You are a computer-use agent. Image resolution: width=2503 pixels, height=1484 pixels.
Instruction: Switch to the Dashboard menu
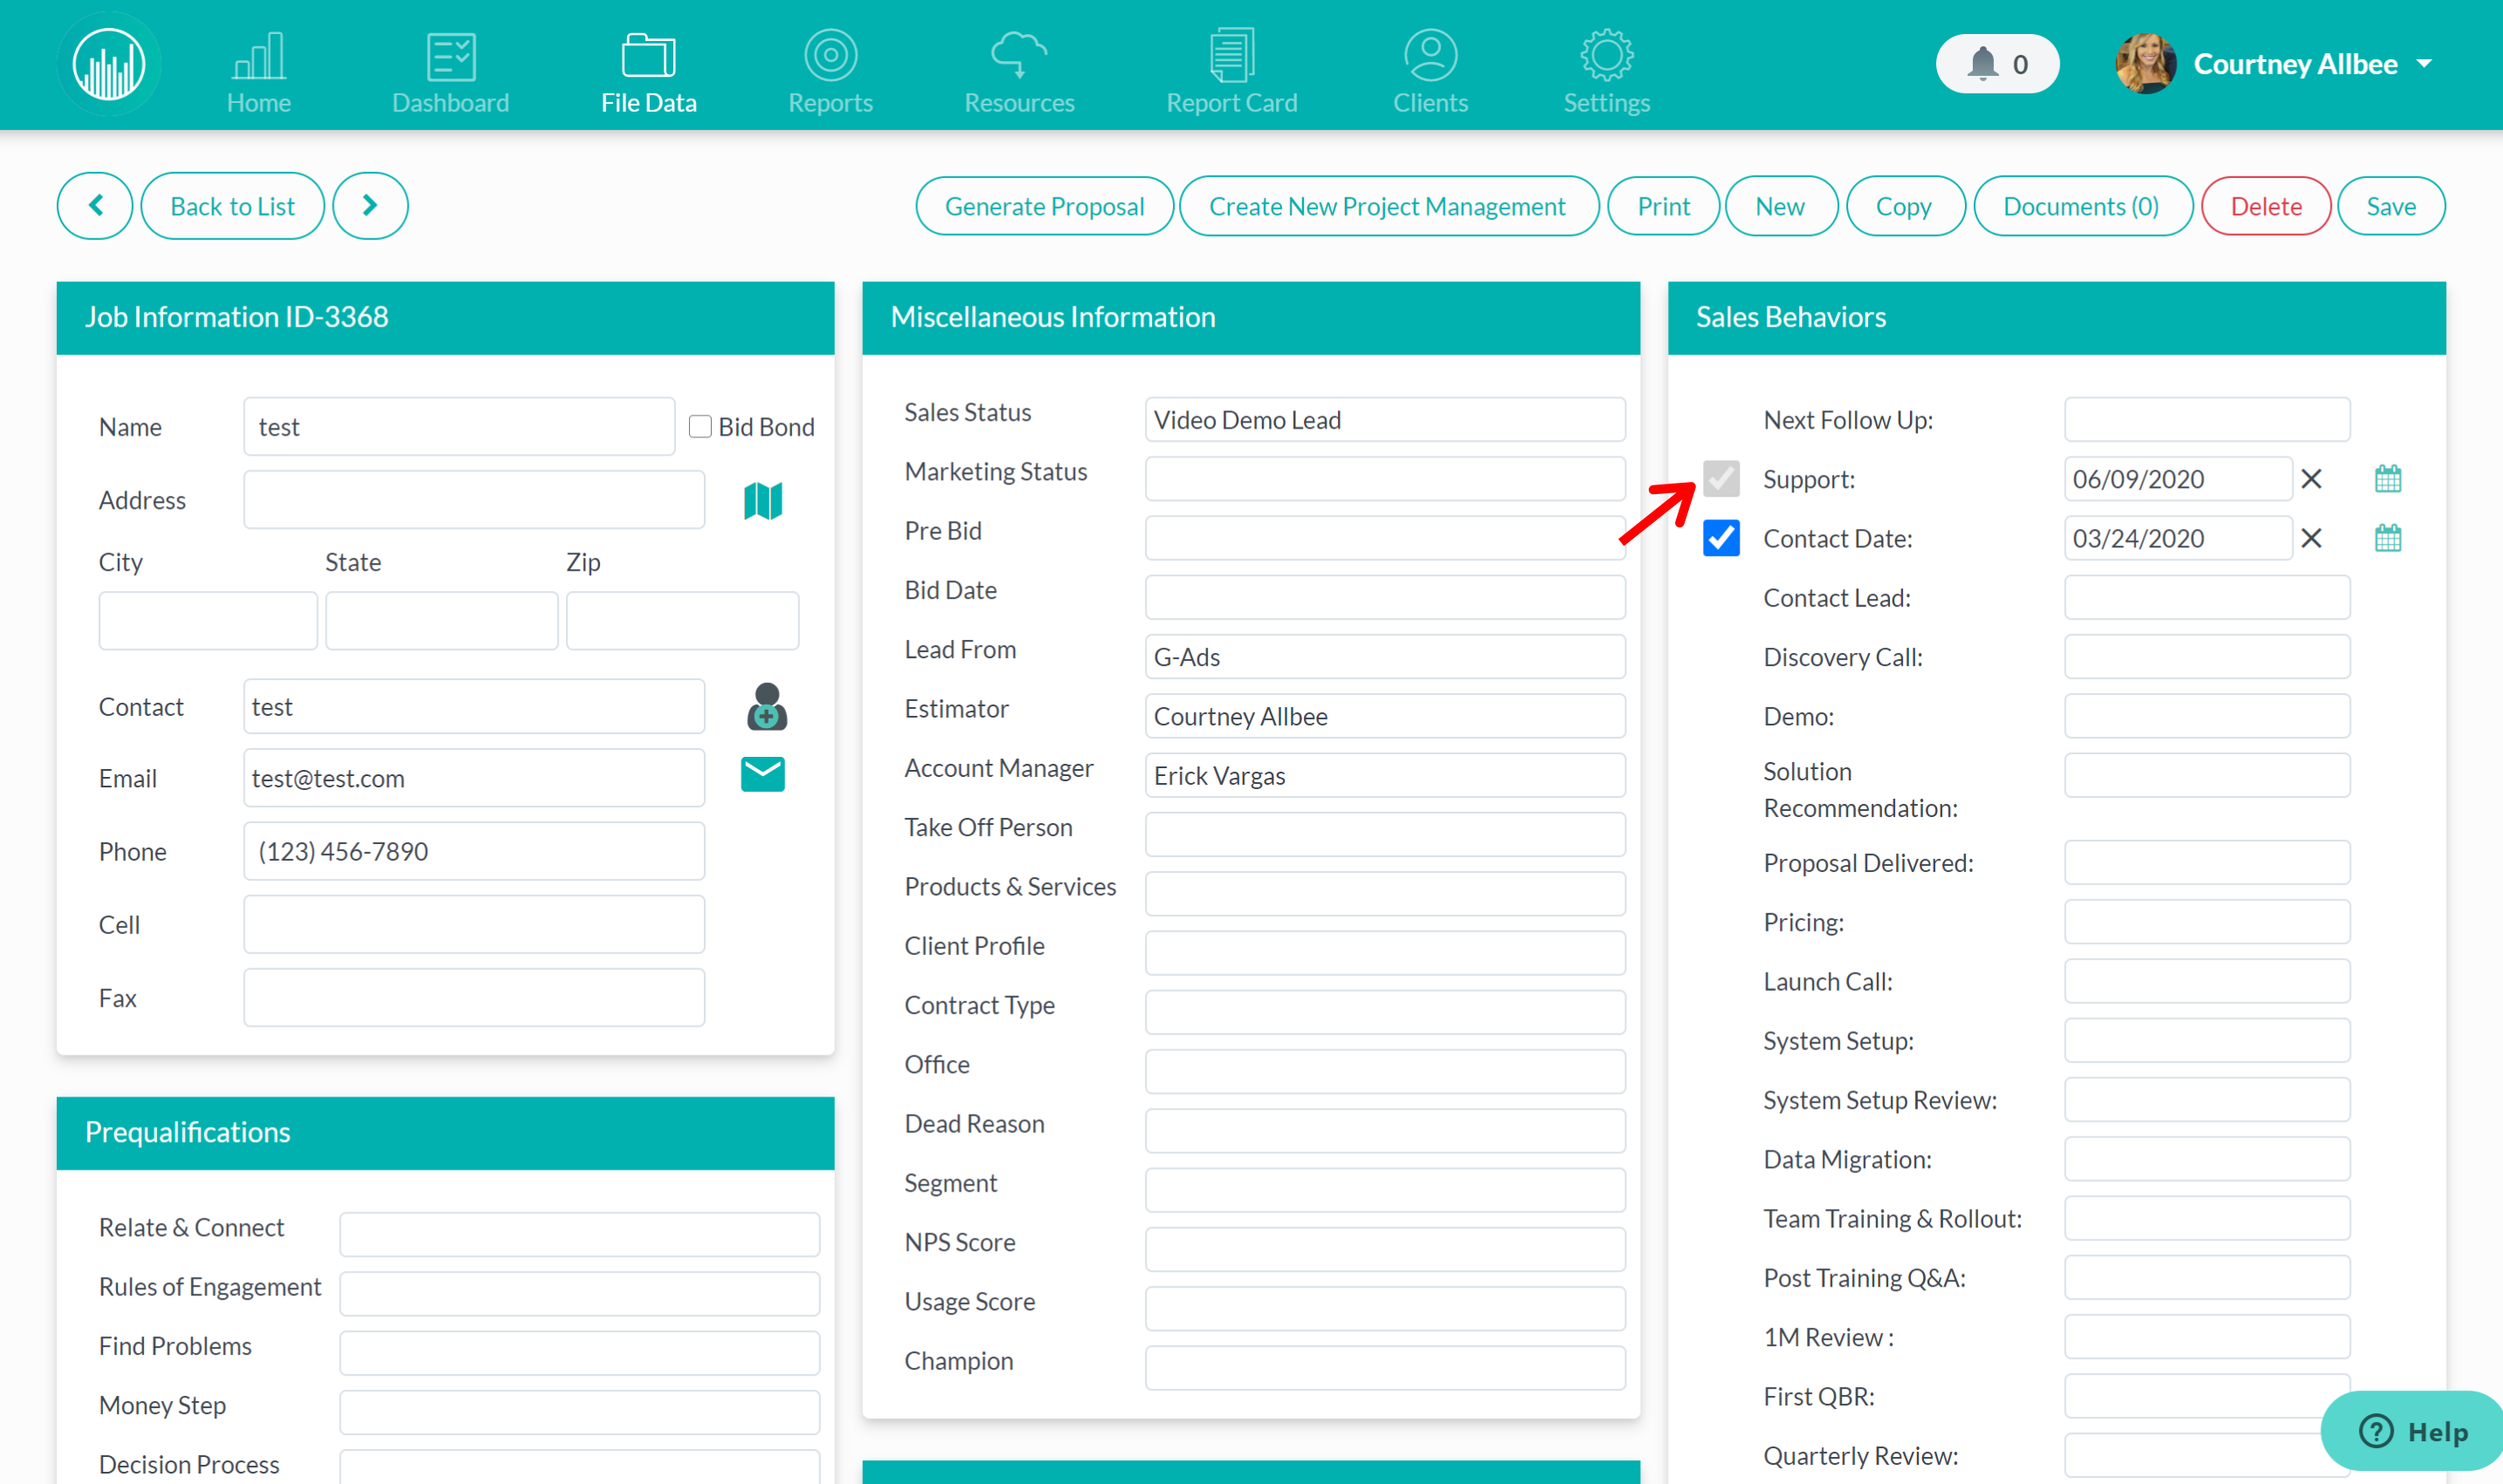coord(452,103)
